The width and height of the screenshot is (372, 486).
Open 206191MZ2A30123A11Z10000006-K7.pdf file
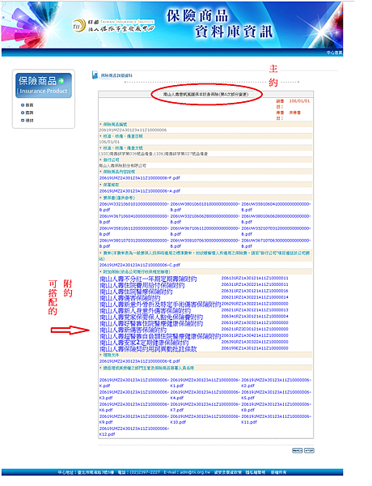tap(205, 407)
